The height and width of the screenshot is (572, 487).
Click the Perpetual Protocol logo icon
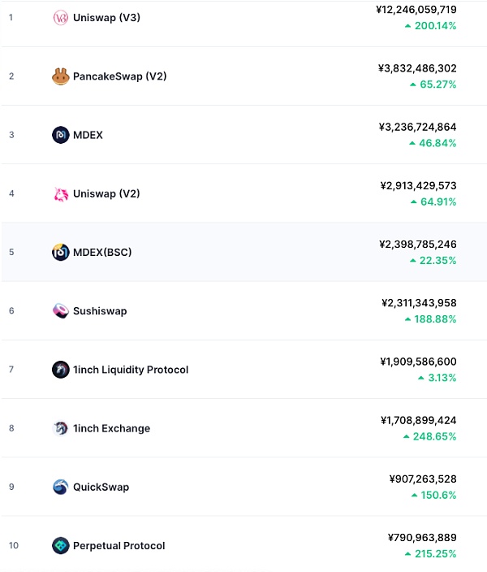coord(61,546)
